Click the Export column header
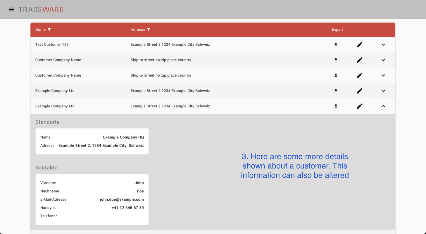The height and width of the screenshot is (234, 426). (337, 30)
